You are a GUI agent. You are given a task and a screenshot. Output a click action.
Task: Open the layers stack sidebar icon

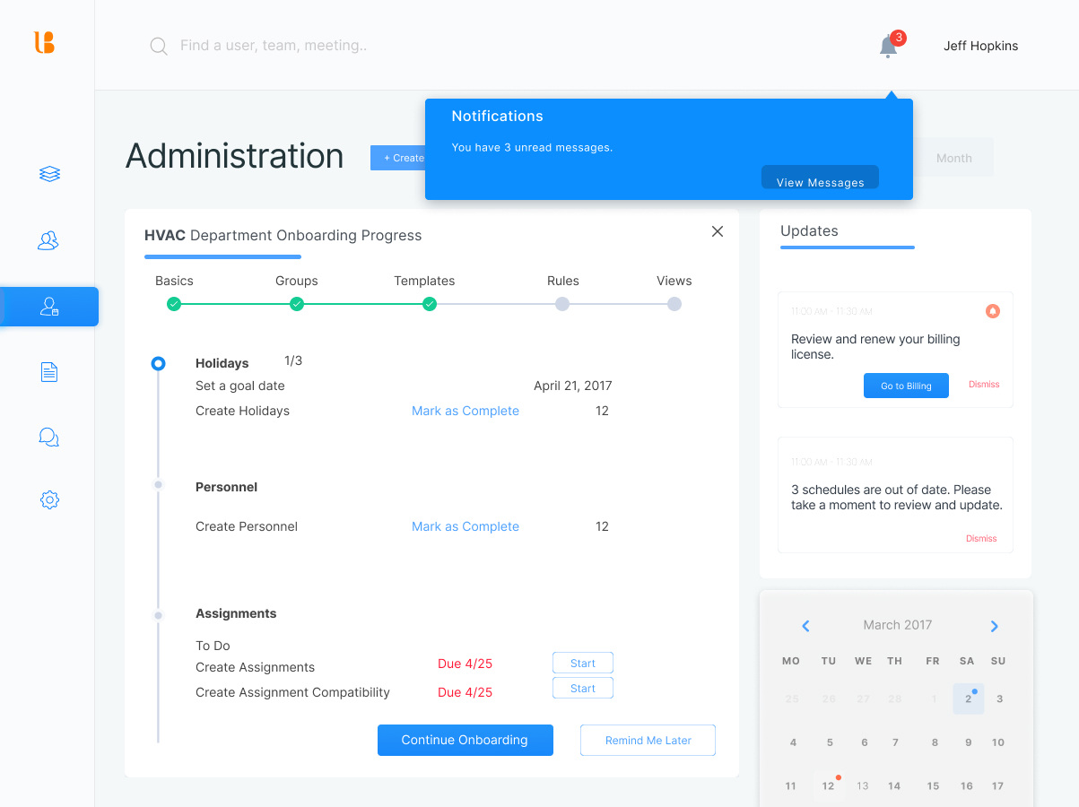point(49,174)
